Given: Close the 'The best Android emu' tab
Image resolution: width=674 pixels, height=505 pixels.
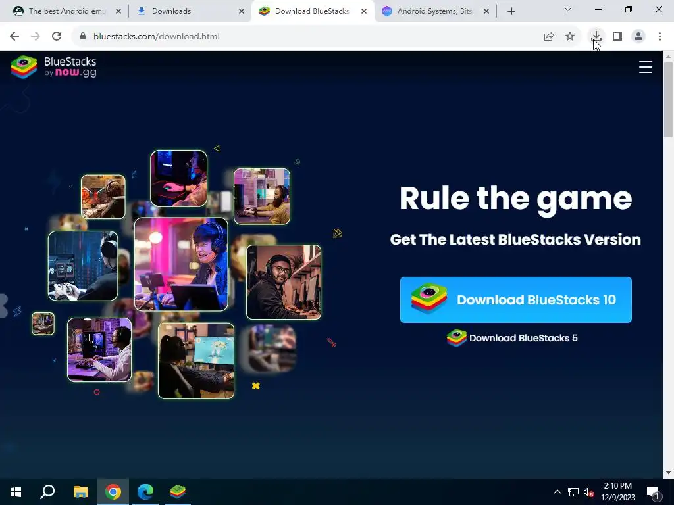Looking at the screenshot, I should point(118,11).
